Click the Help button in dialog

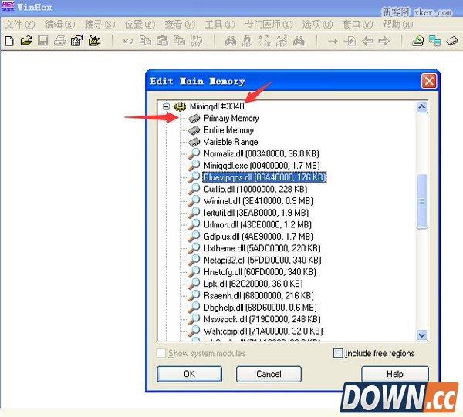point(394,374)
